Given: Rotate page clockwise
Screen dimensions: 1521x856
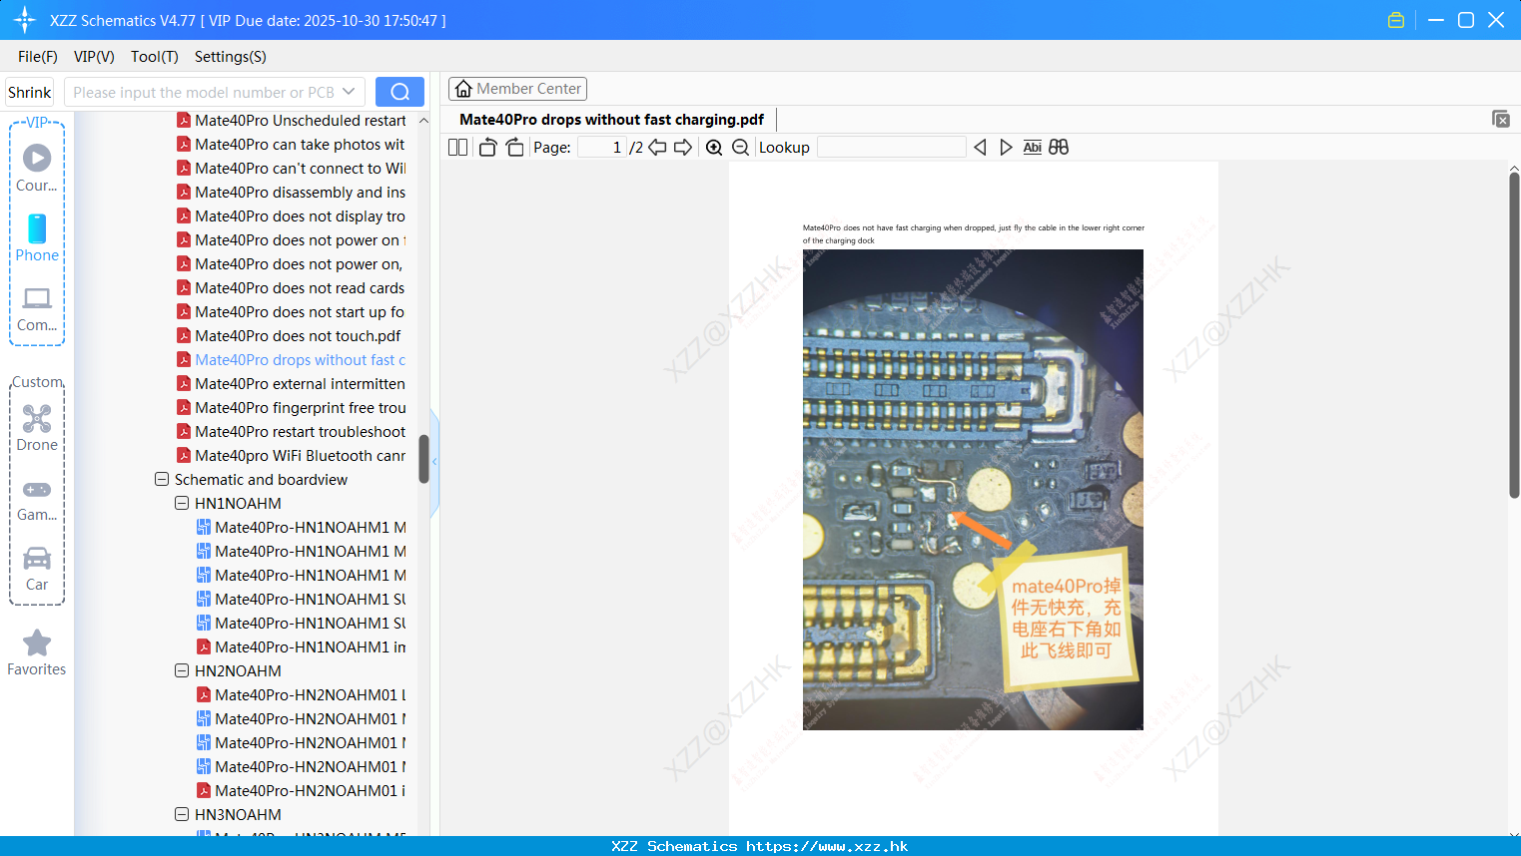Looking at the screenshot, I should click(514, 147).
